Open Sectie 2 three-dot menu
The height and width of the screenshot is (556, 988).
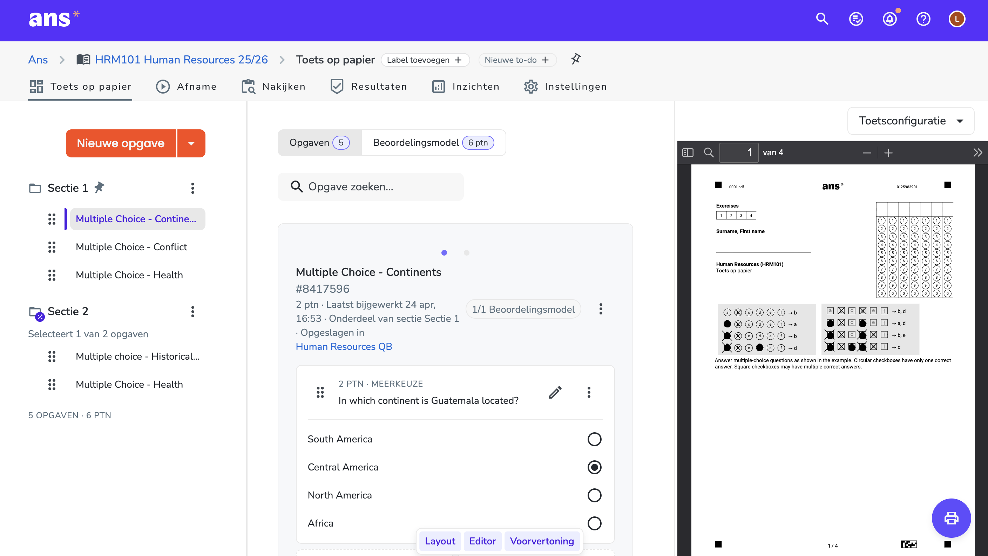tap(192, 311)
